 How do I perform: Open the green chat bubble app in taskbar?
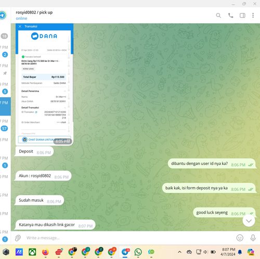(151, 252)
